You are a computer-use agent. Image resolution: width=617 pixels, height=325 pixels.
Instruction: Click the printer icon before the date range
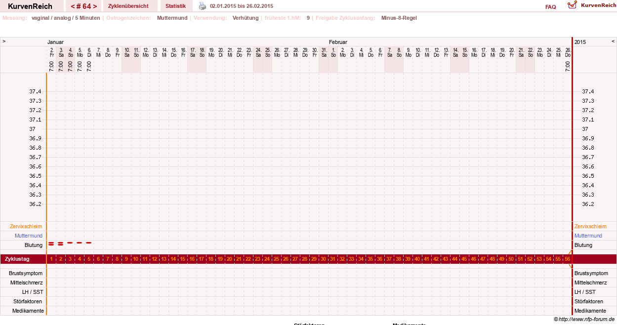coord(203,6)
